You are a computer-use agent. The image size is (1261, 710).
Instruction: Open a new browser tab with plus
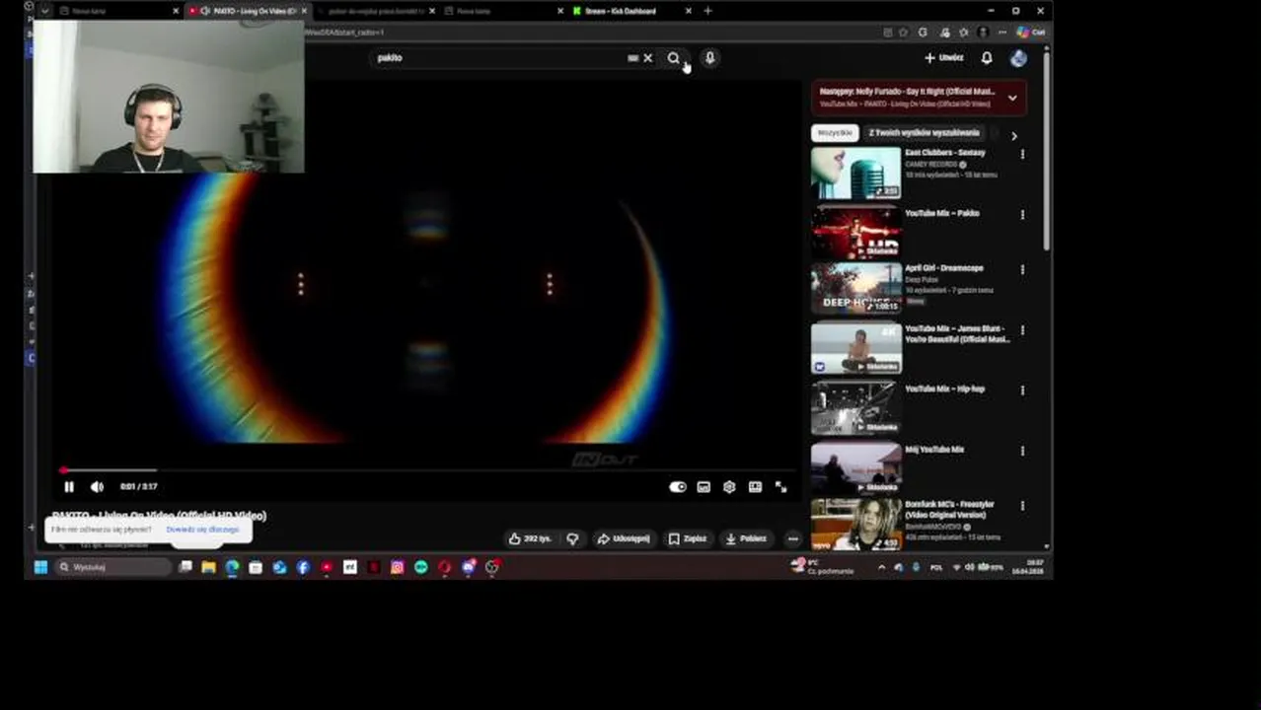(x=707, y=11)
